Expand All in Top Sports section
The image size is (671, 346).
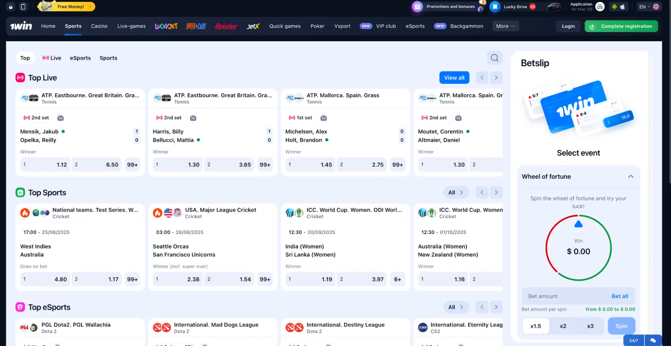pyautogui.click(x=456, y=192)
